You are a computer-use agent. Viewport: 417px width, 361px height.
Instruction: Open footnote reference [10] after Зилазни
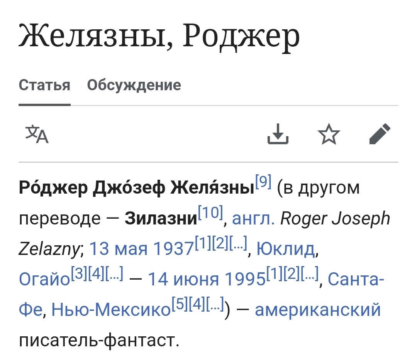click(210, 213)
